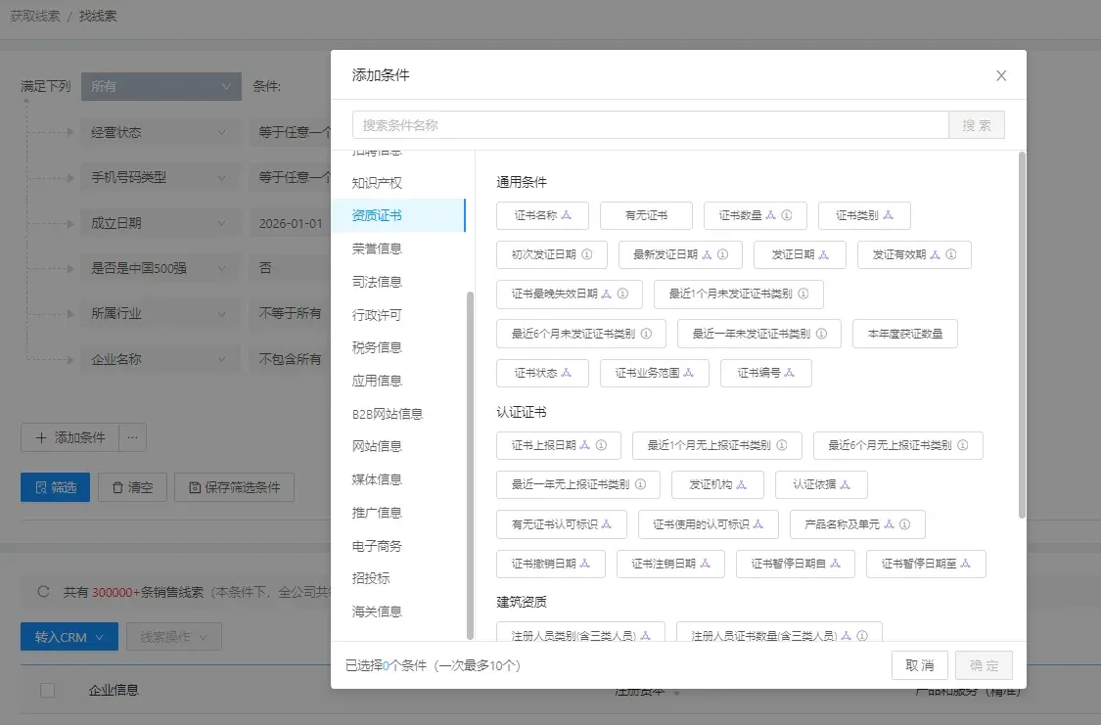Click info icon on 证书上报日期 tag
This screenshot has height=725, width=1101.
tap(601, 445)
